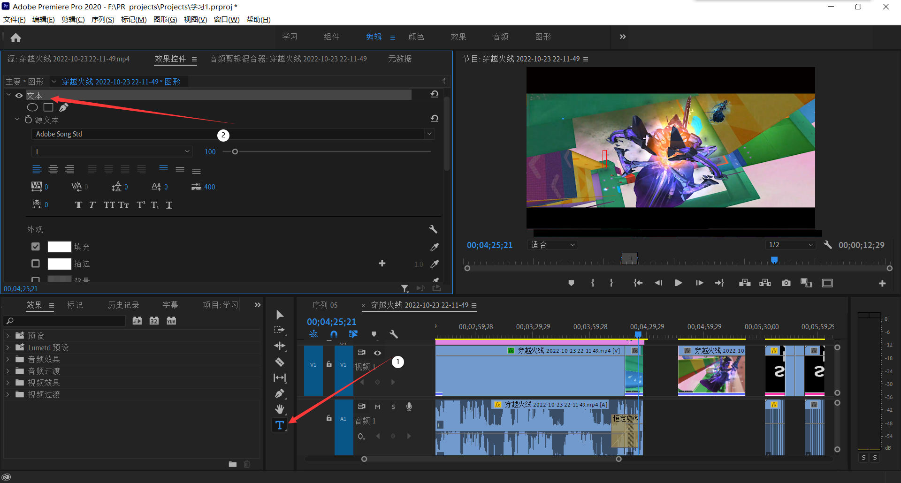The height and width of the screenshot is (483, 901).
Task: Create rectangle mask under Text effect
Action: [x=48, y=107]
